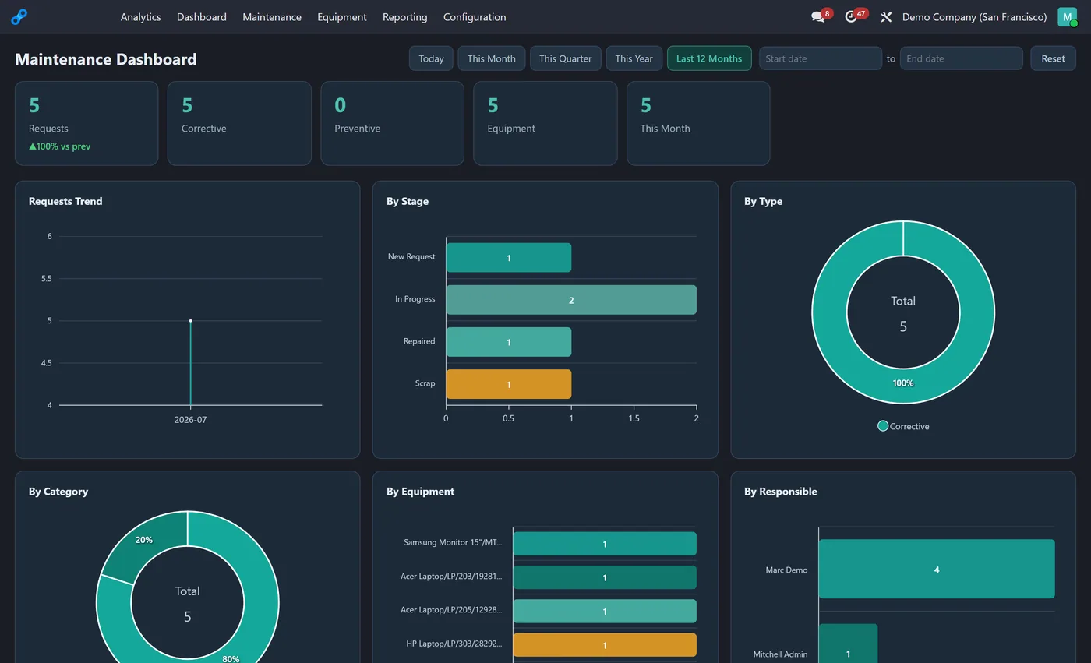Image resolution: width=1091 pixels, height=663 pixels.
Task: Click the By Type heading
Action: [x=763, y=201]
